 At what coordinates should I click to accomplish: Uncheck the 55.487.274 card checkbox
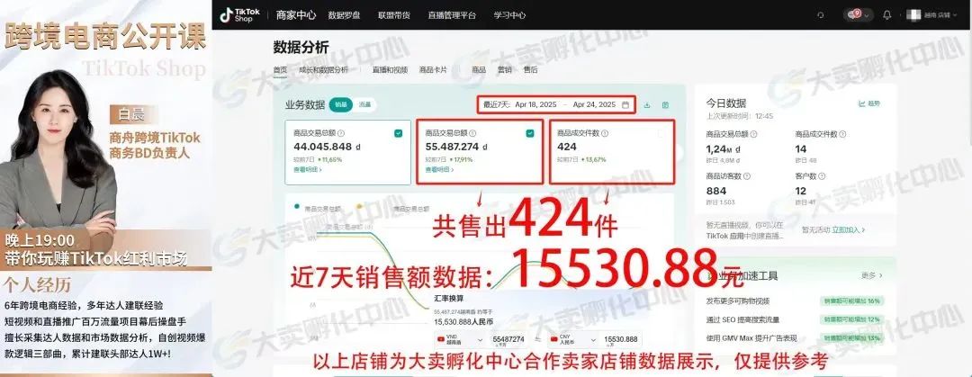point(530,133)
